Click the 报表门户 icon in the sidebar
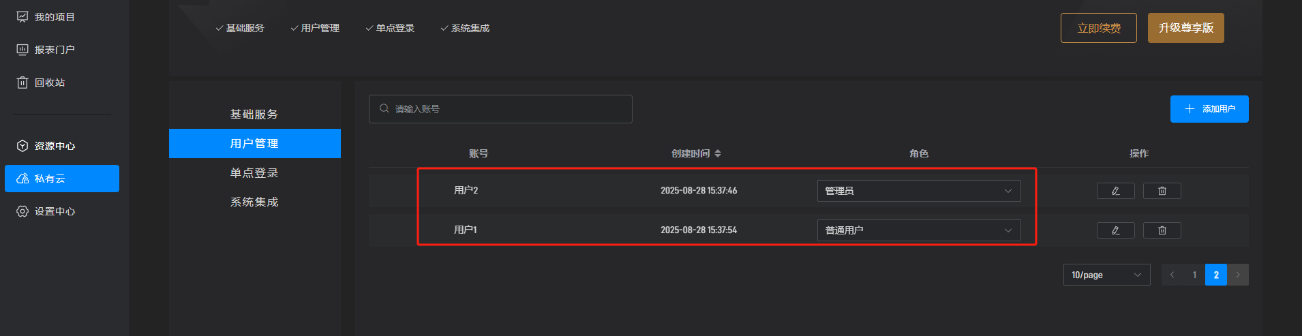1302x336 pixels. (x=22, y=50)
